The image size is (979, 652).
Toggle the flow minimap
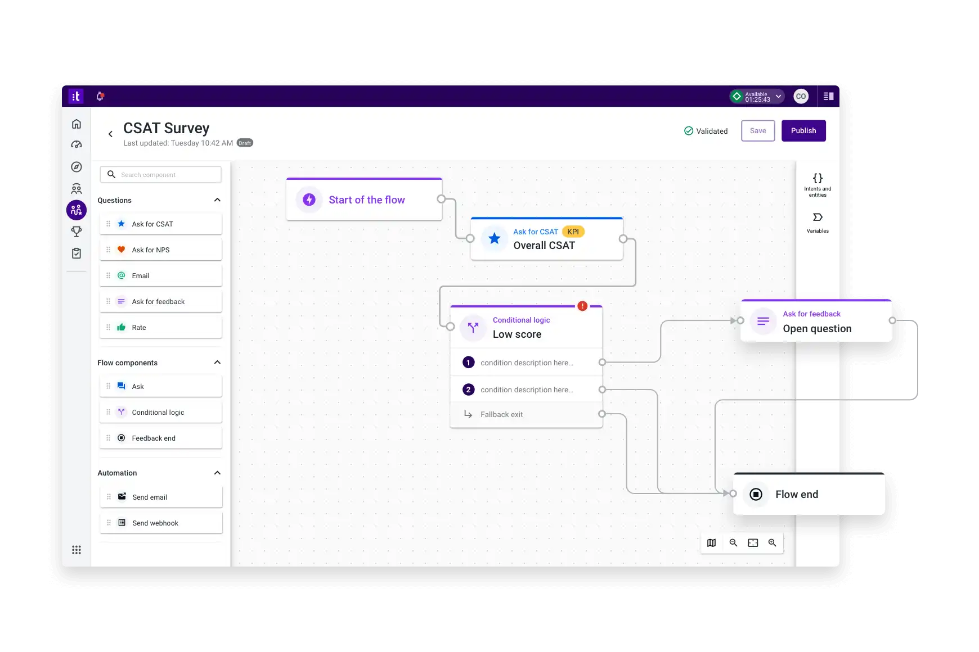pos(711,542)
